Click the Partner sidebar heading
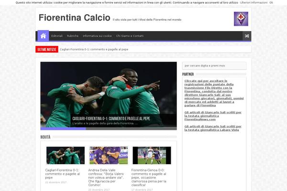Image resolution: width=287 pixels, height=191 pixels. [x=188, y=74]
